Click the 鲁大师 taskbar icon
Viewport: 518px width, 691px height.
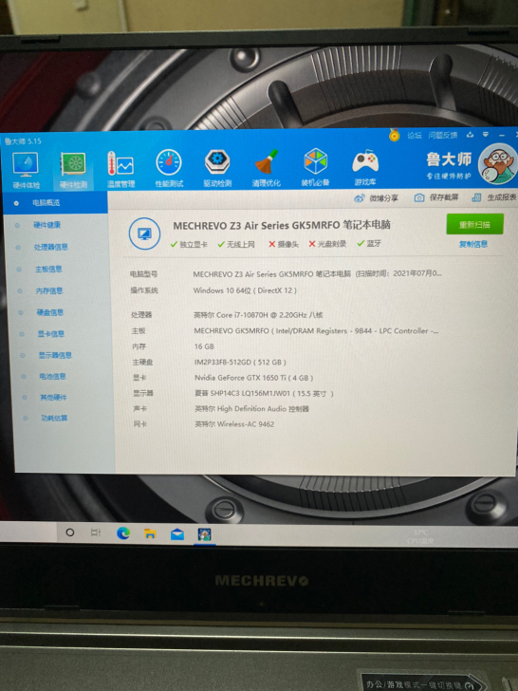coord(204,534)
